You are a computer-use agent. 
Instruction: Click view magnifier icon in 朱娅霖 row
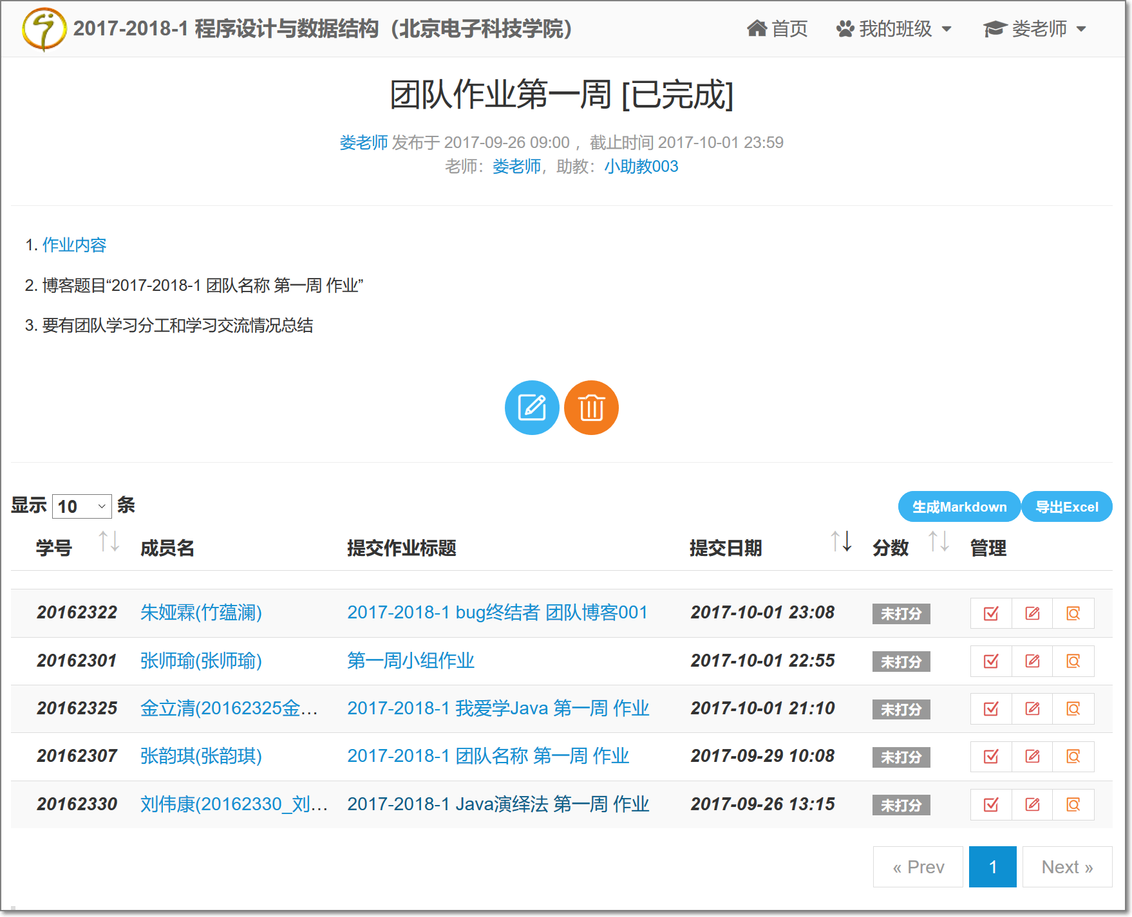click(x=1073, y=613)
